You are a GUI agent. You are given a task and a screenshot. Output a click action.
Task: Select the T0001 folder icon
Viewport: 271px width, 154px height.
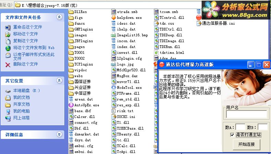tap(71, 53)
